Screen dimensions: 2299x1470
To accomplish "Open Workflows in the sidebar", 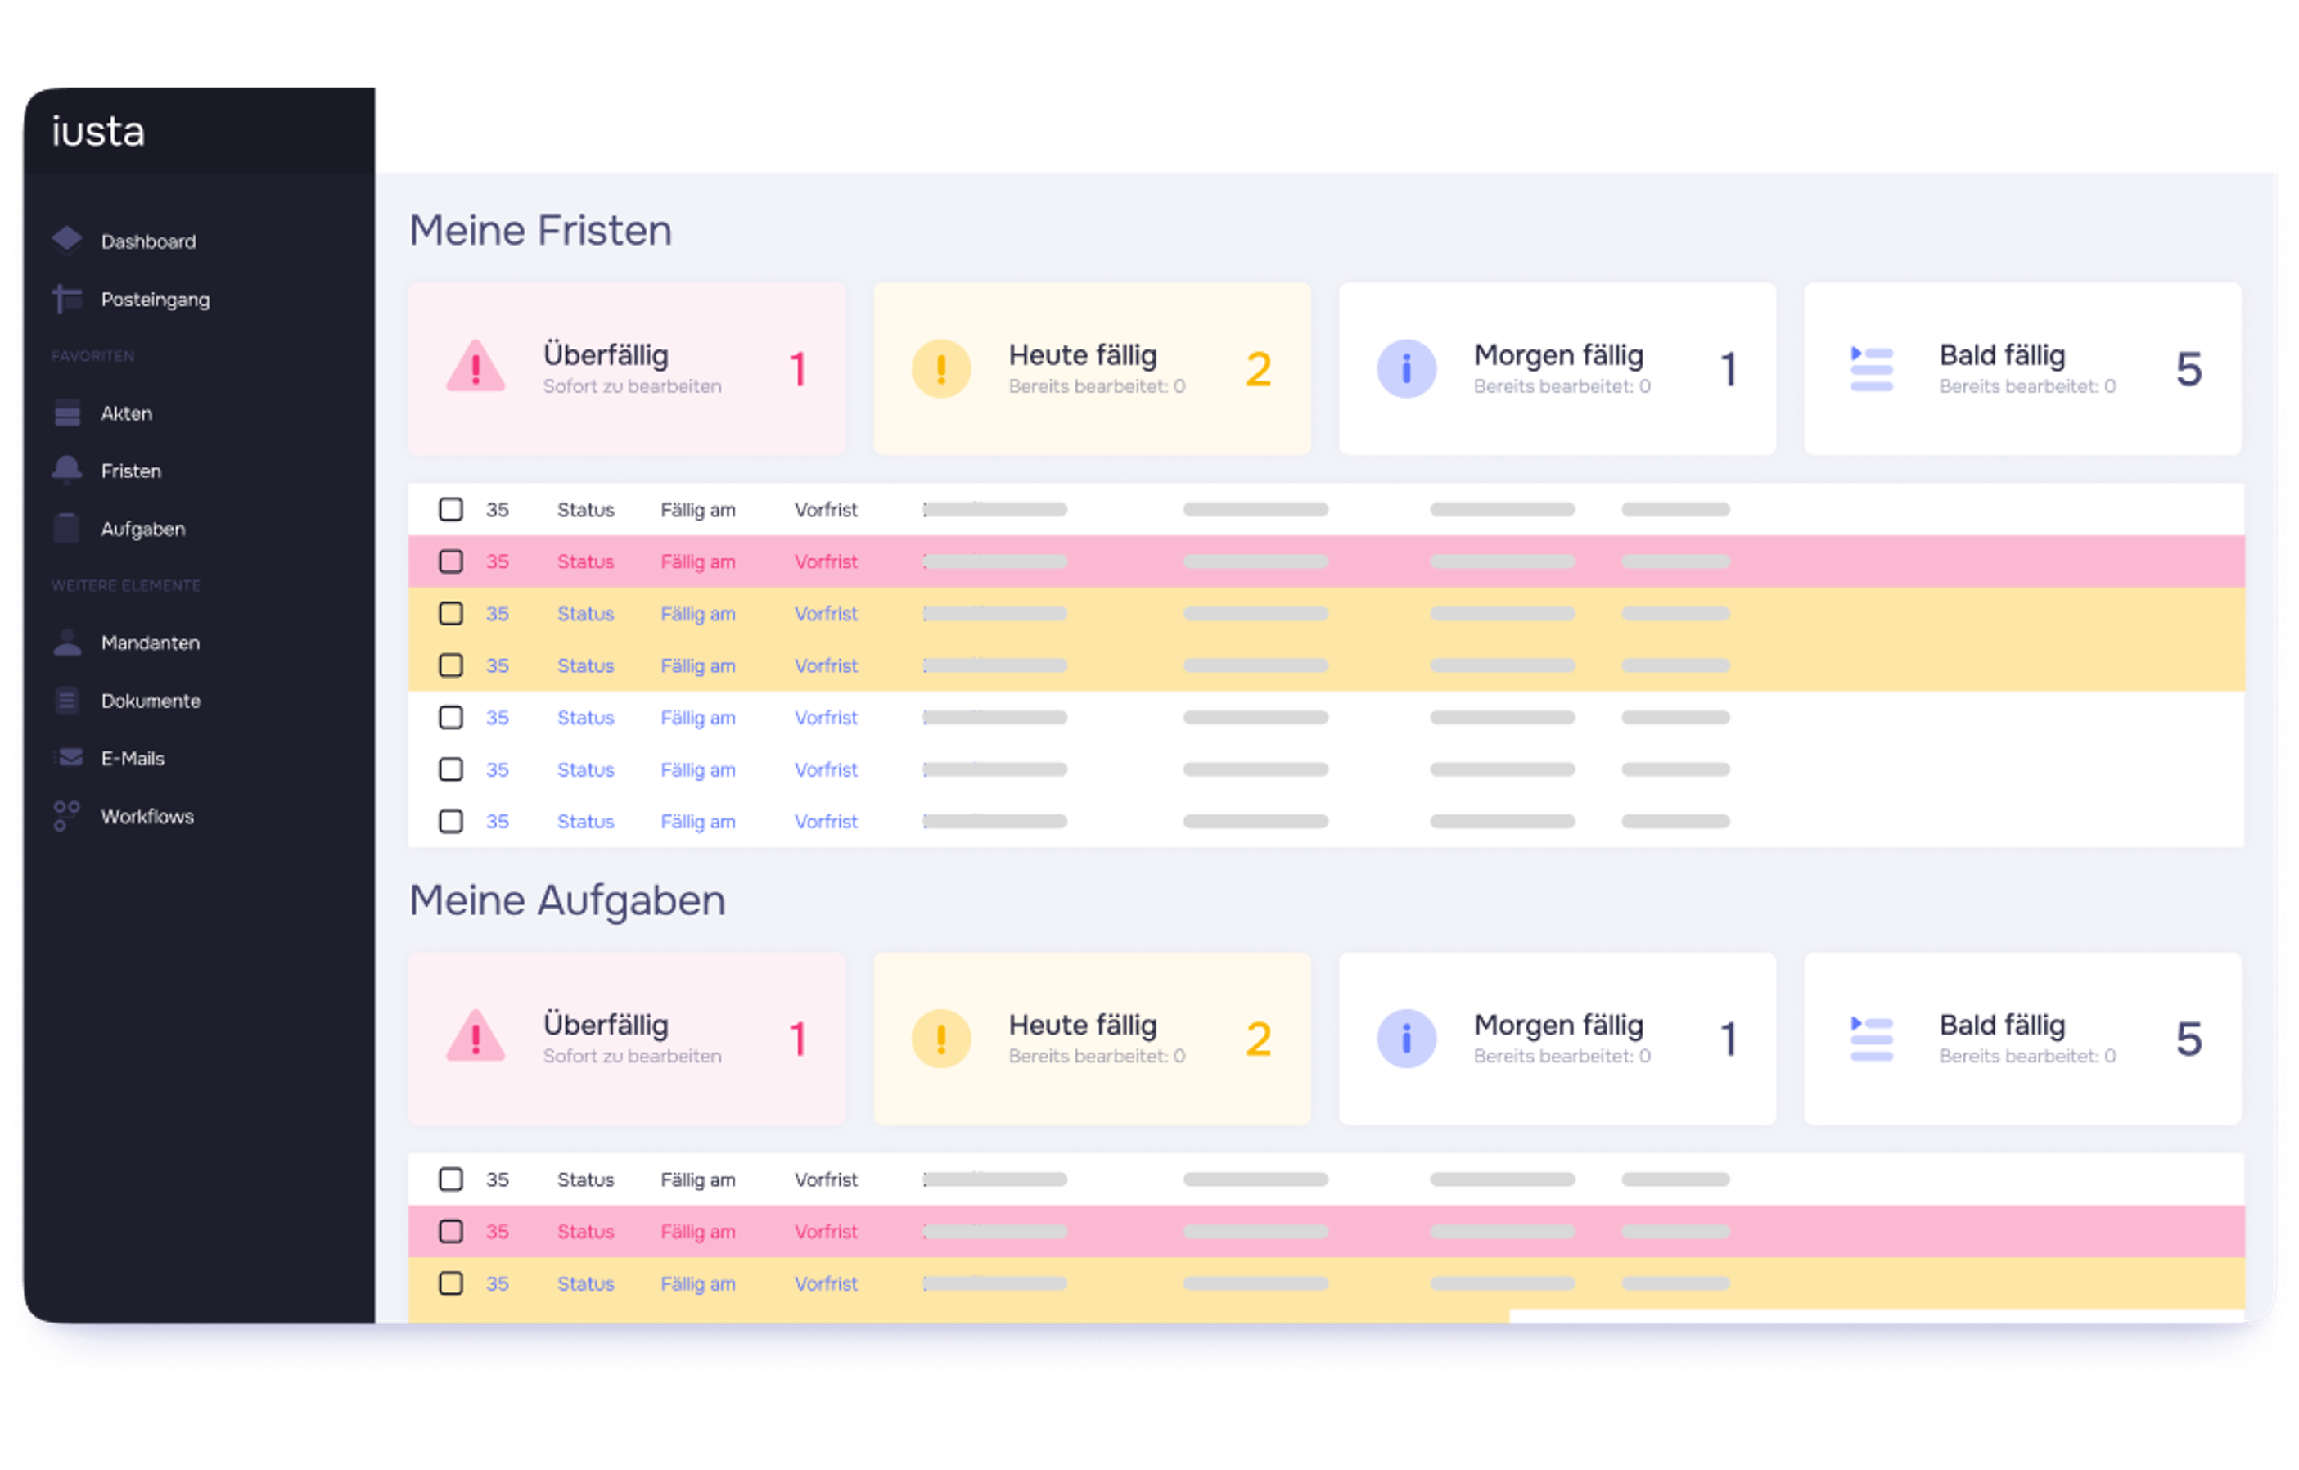I will tap(147, 816).
